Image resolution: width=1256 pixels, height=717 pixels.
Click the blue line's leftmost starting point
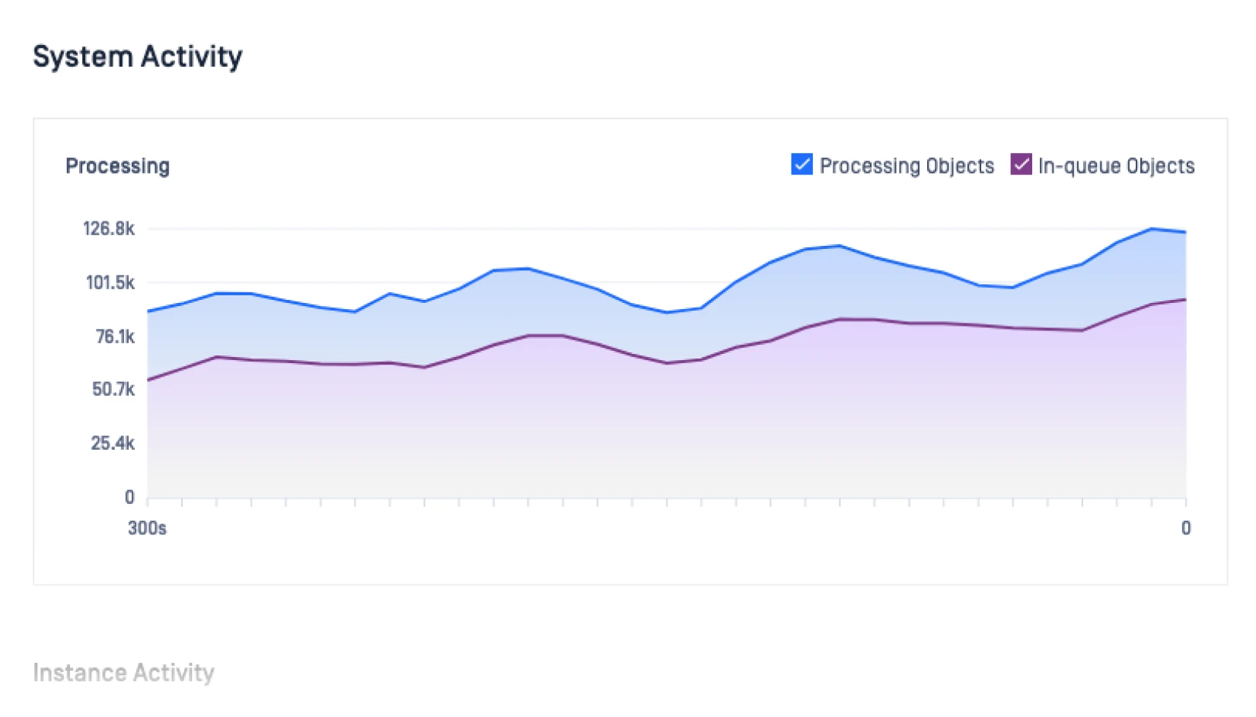click(x=148, y=311)
